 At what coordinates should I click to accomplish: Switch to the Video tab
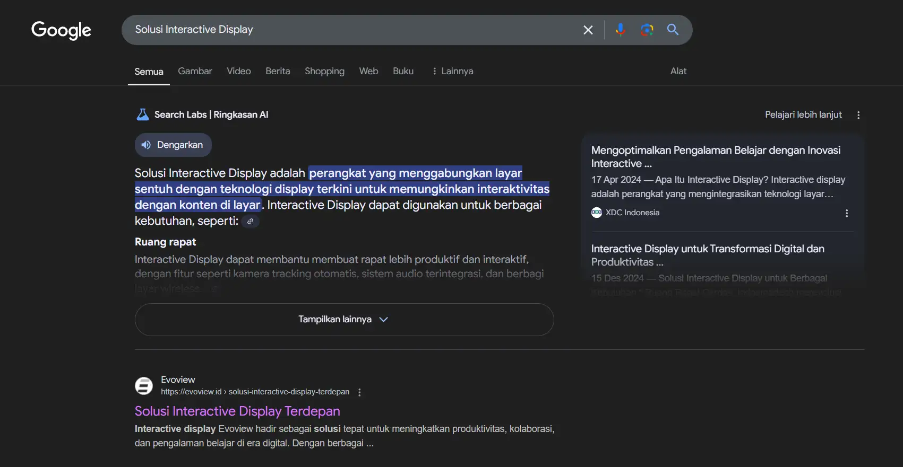[x=239, y=71]
